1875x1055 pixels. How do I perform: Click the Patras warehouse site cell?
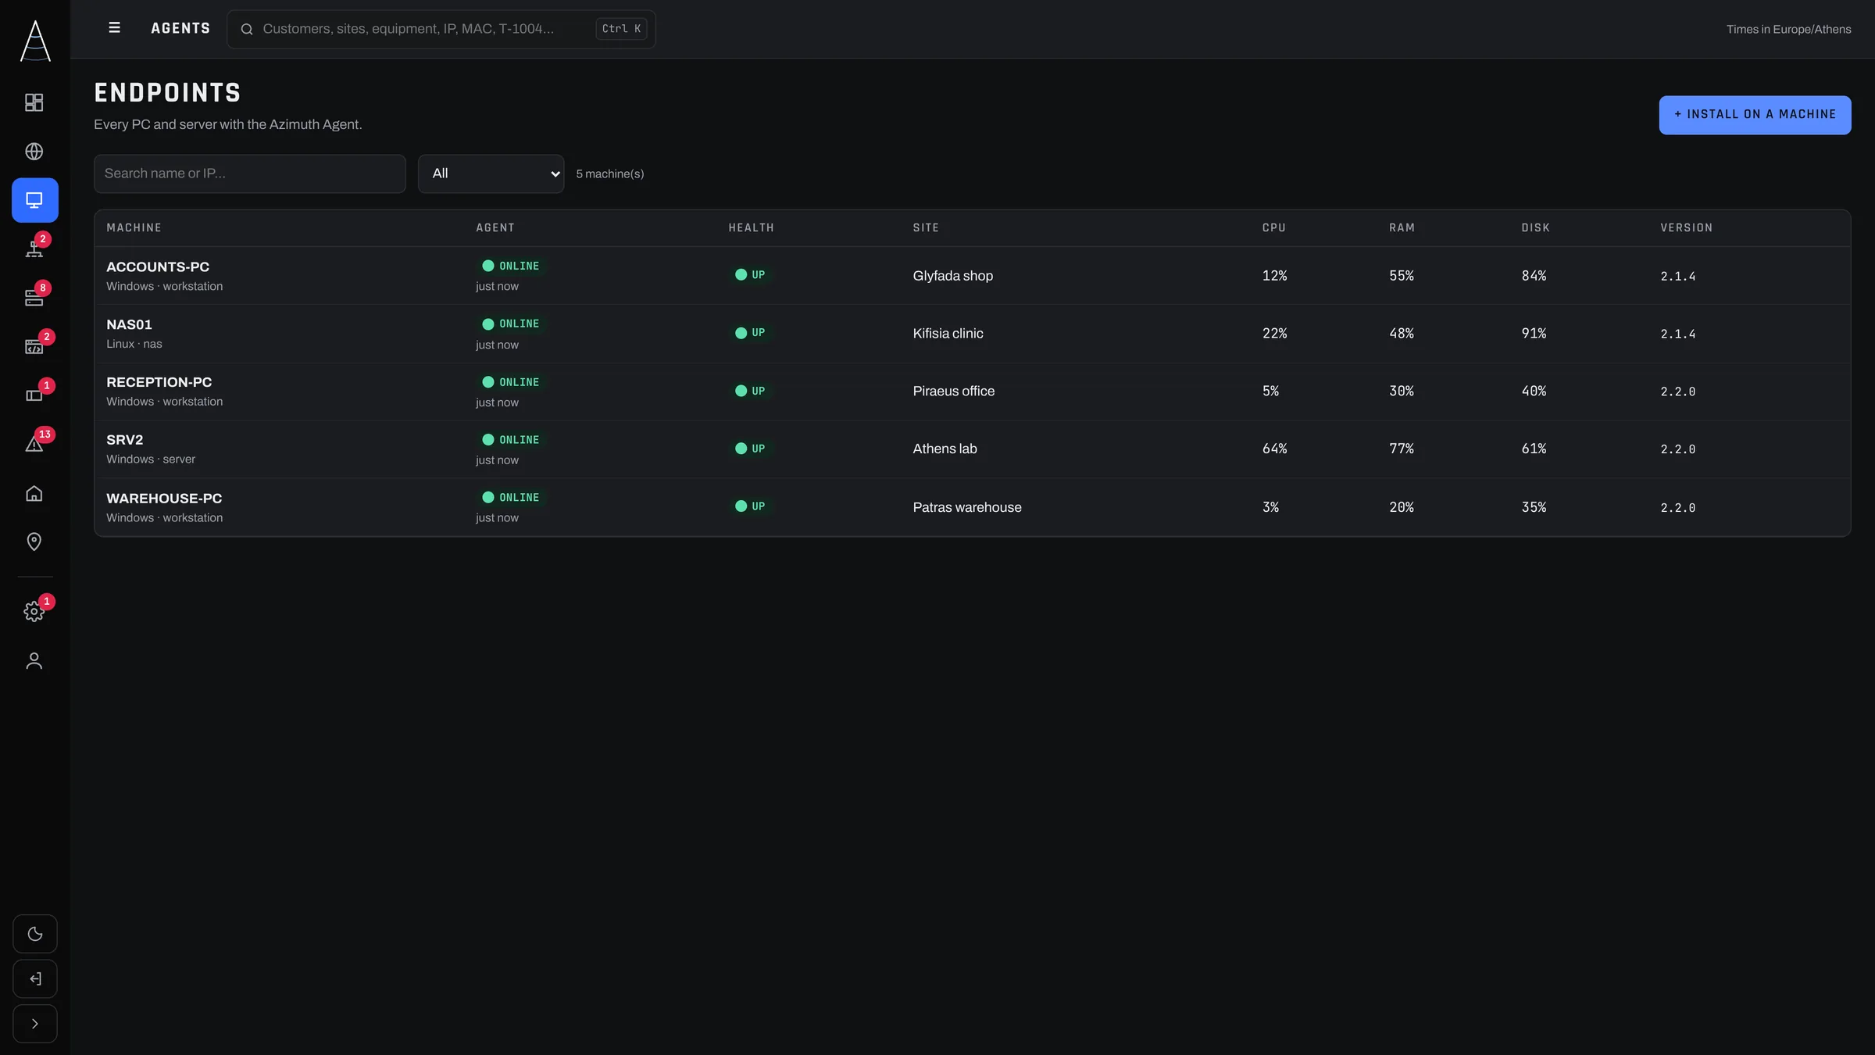pyautogui.click(x=966, y=507)
